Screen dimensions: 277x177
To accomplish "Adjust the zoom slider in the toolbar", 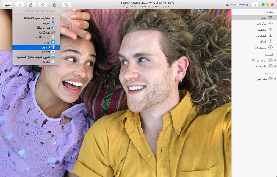I will click(237, 5).
